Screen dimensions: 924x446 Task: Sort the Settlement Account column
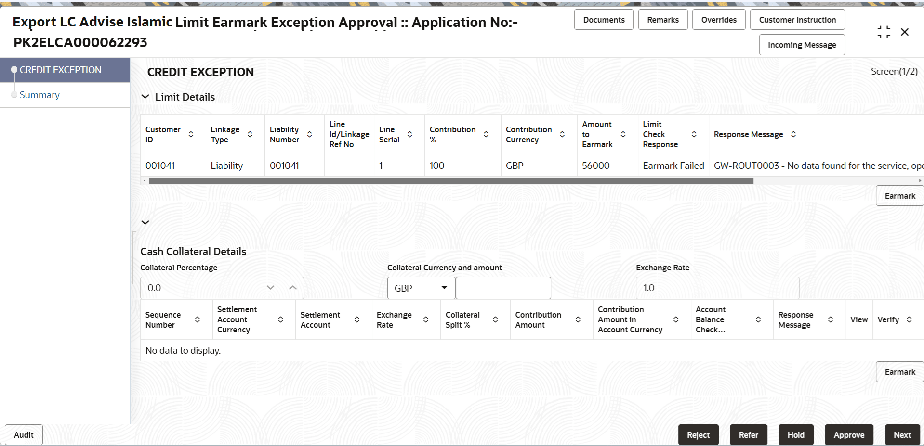[x=356, y=319]
